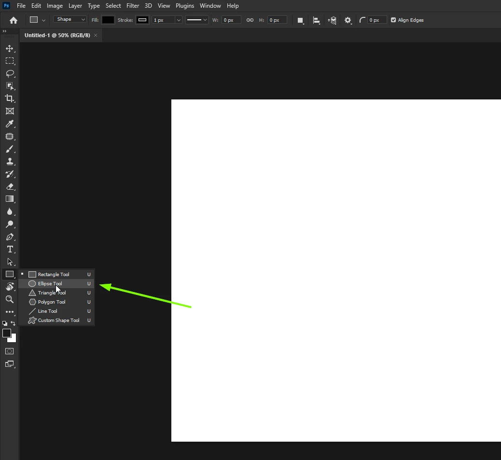Choose Triangle Tool from flyout
Screen dimensions: 501x460
point(56,293)
